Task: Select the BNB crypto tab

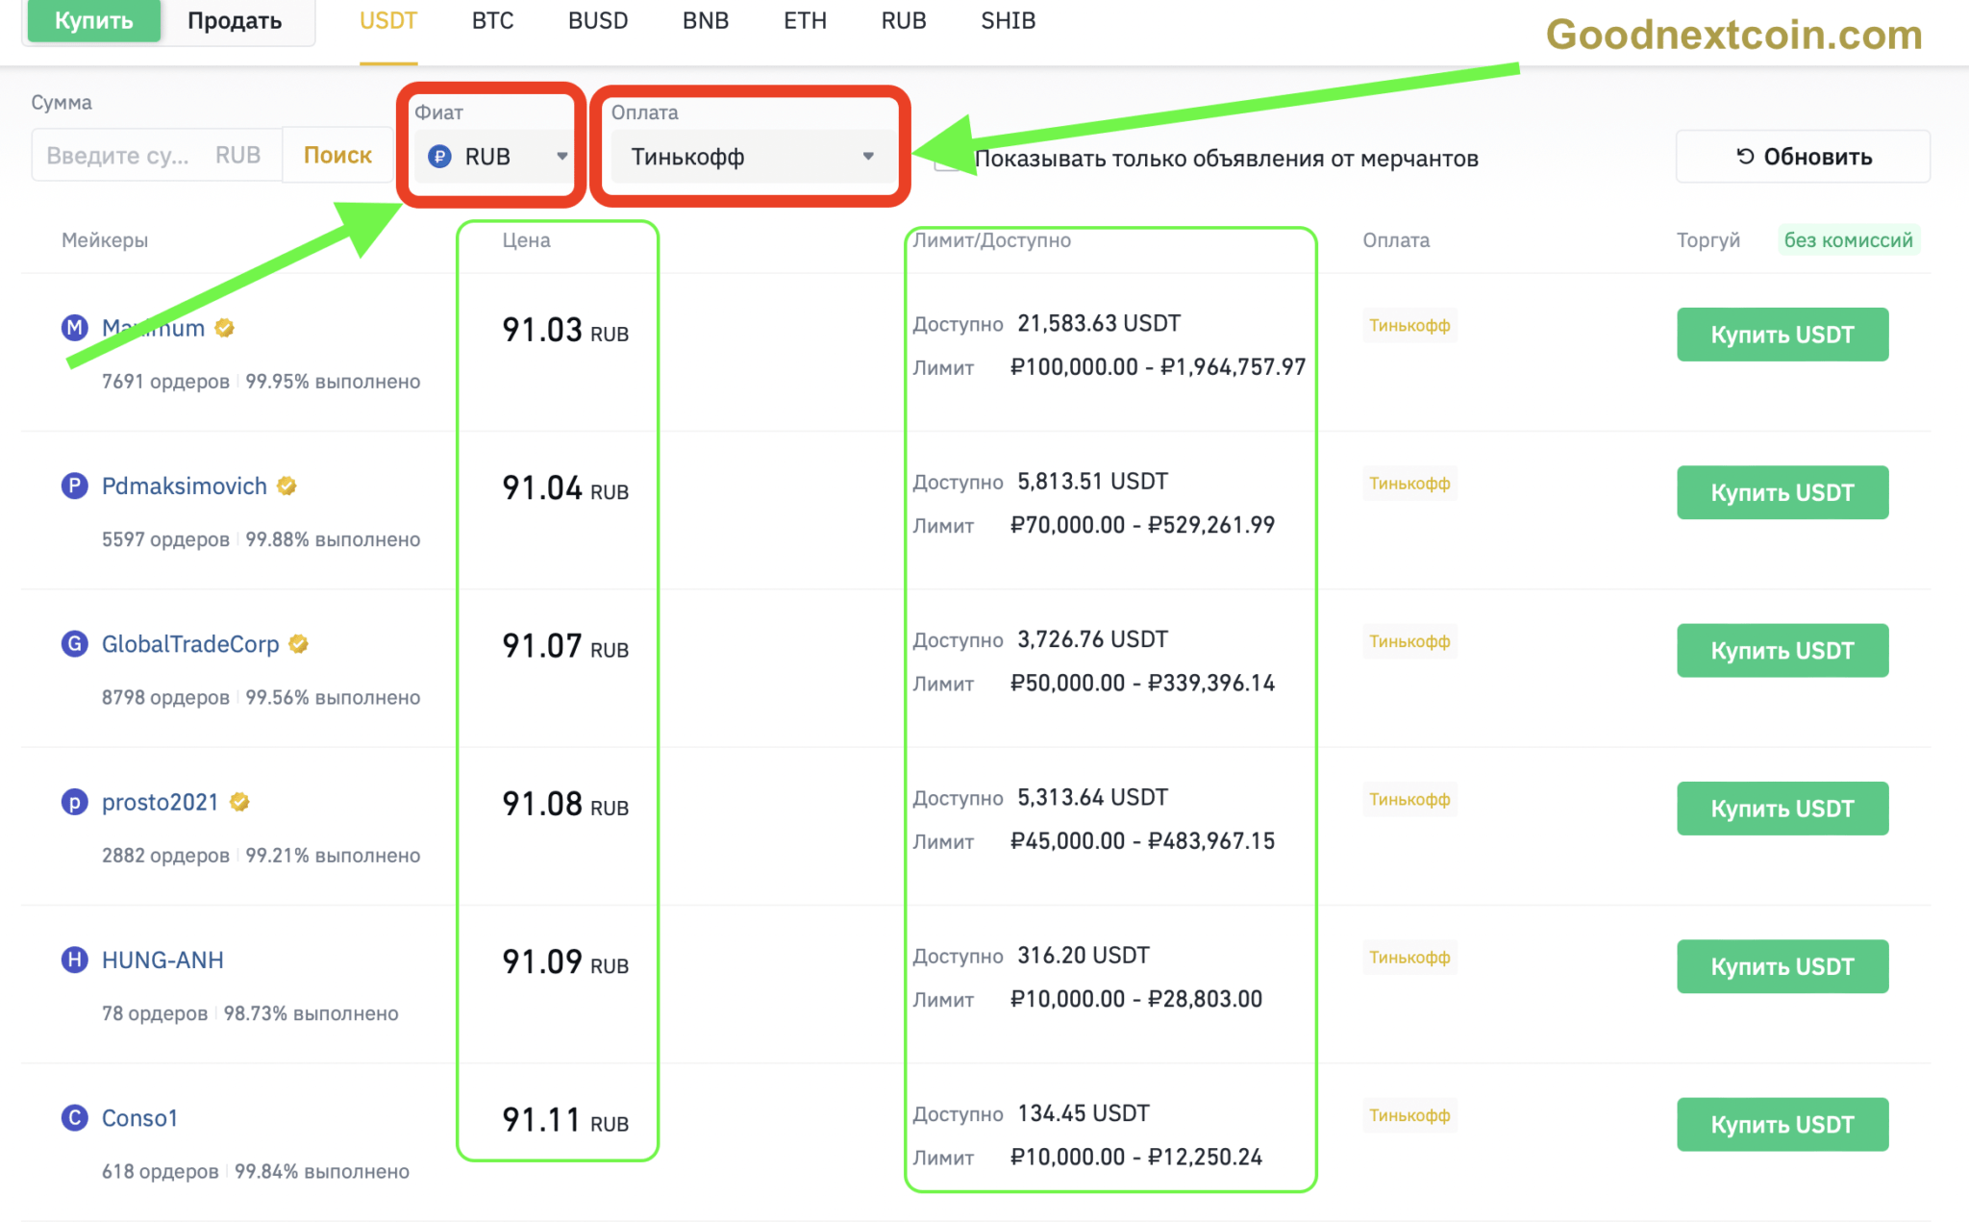Action: (706, 20)
